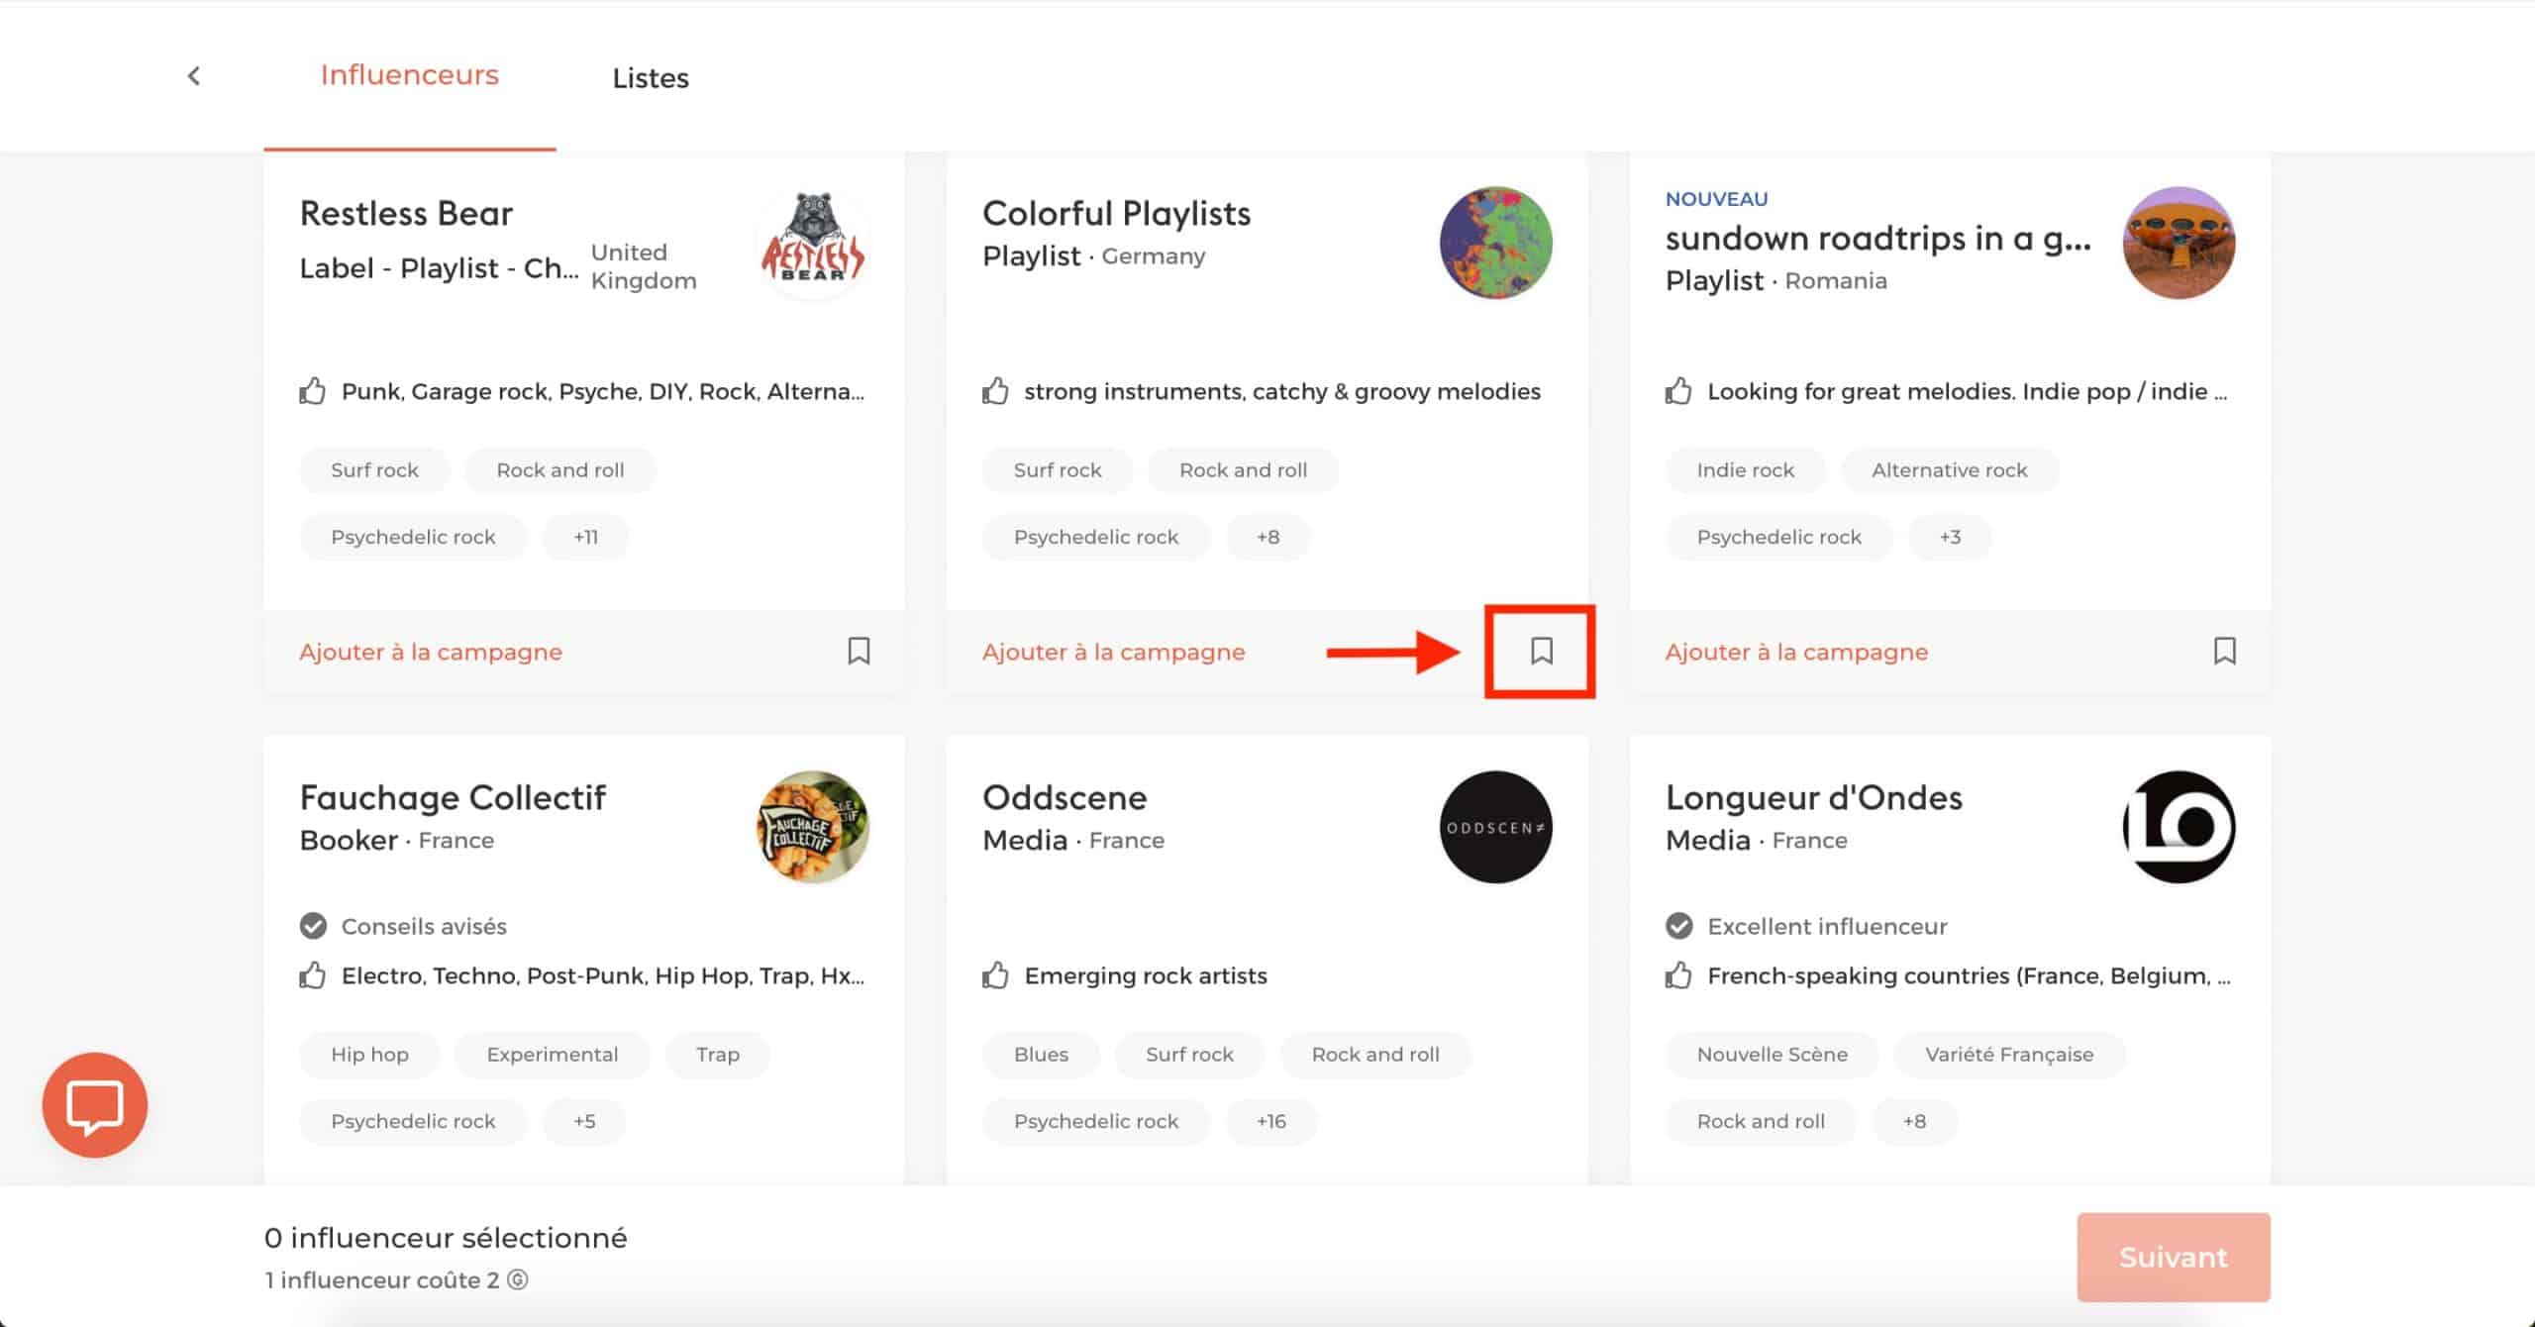Open Colorful Playlists avatar image
This screenshot has width=2535, height=1327.
coord(1496,243)
